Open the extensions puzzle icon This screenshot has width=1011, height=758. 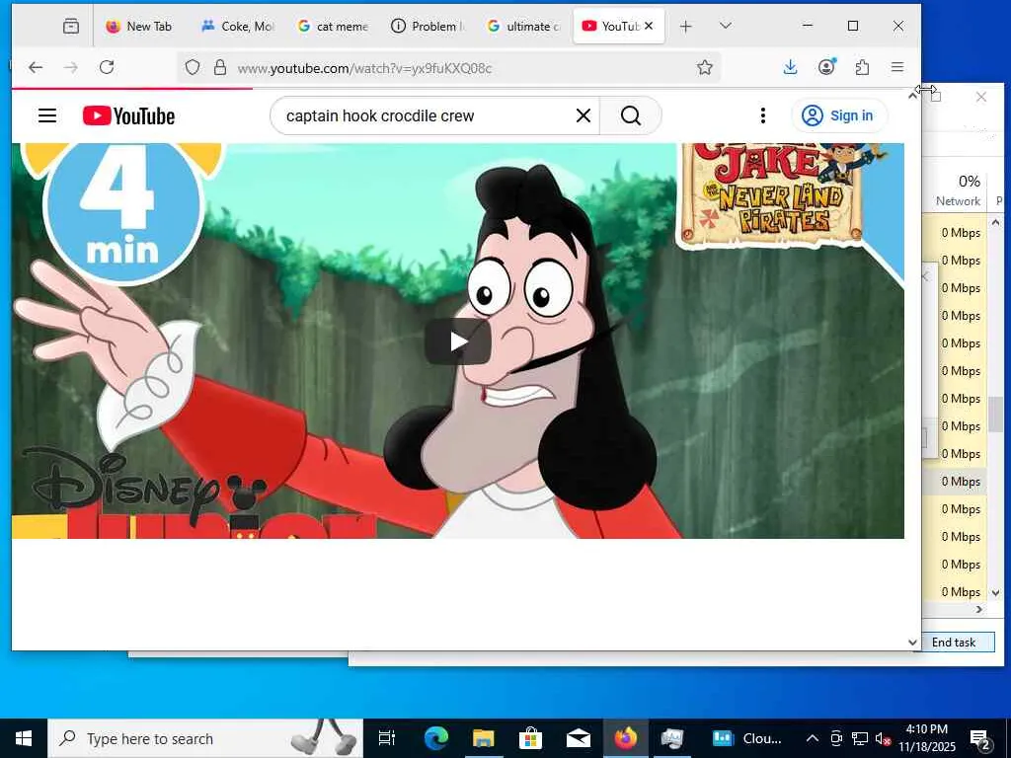click(x=862, y=67)
